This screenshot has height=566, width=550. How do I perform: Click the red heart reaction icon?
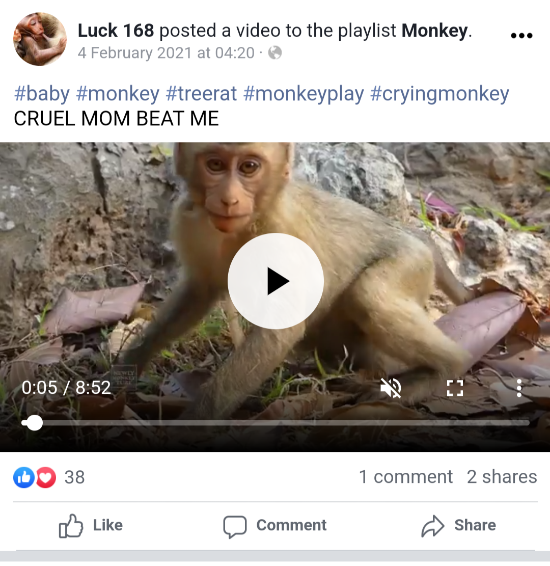(x=46, y=477)
